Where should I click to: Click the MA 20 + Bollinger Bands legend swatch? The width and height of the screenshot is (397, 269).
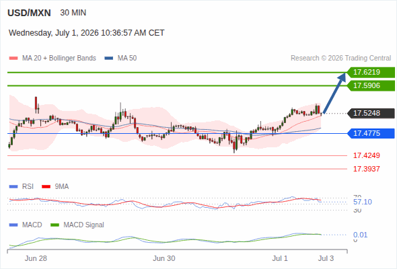tap(13, 59)
